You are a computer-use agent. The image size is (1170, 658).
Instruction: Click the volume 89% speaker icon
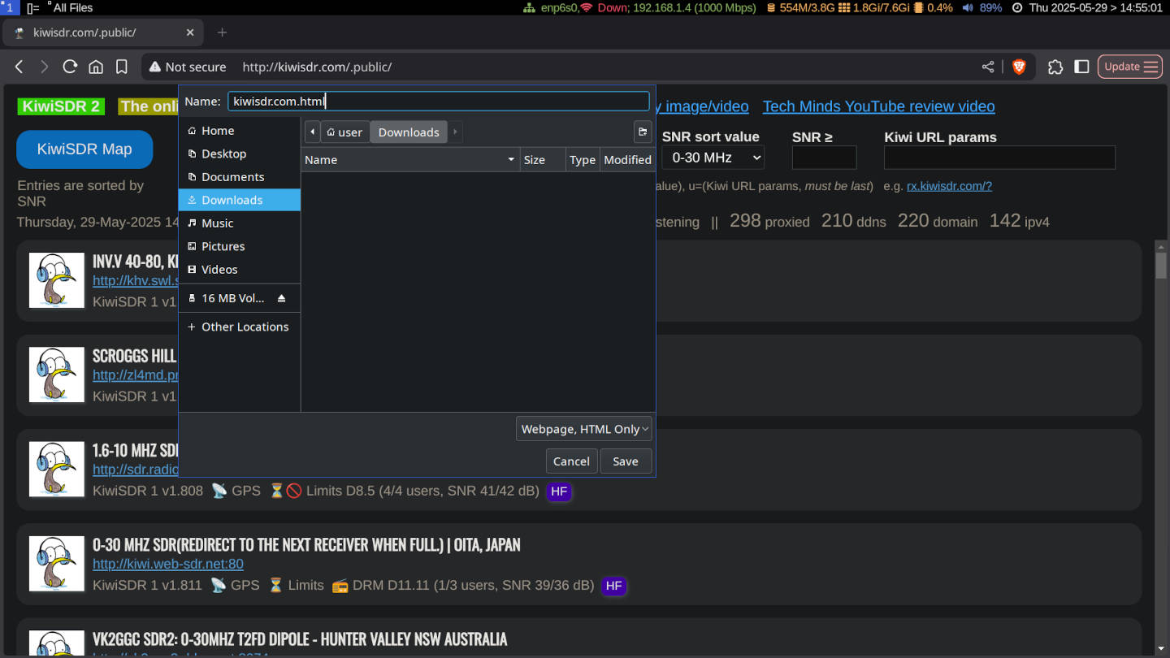(968, 7)
